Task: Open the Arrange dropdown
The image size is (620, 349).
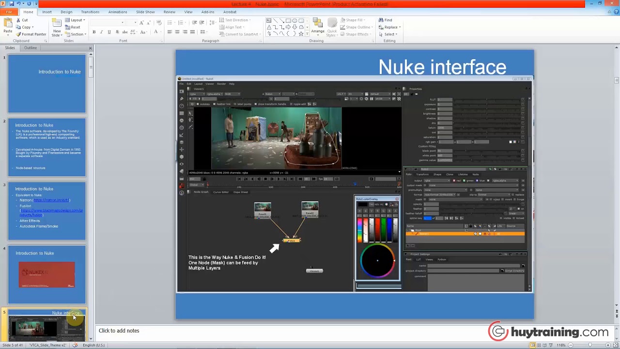Action: coord(318,27)
